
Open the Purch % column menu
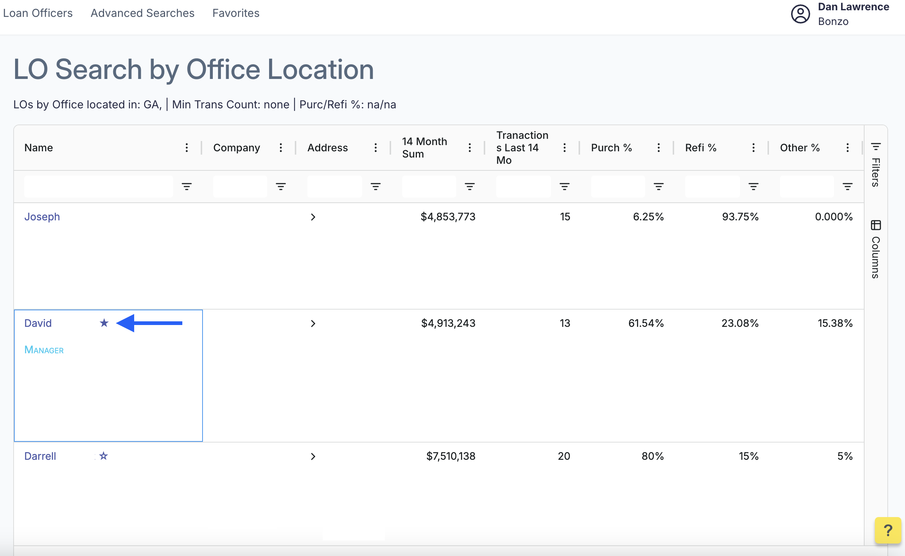[x=658, y=148]
